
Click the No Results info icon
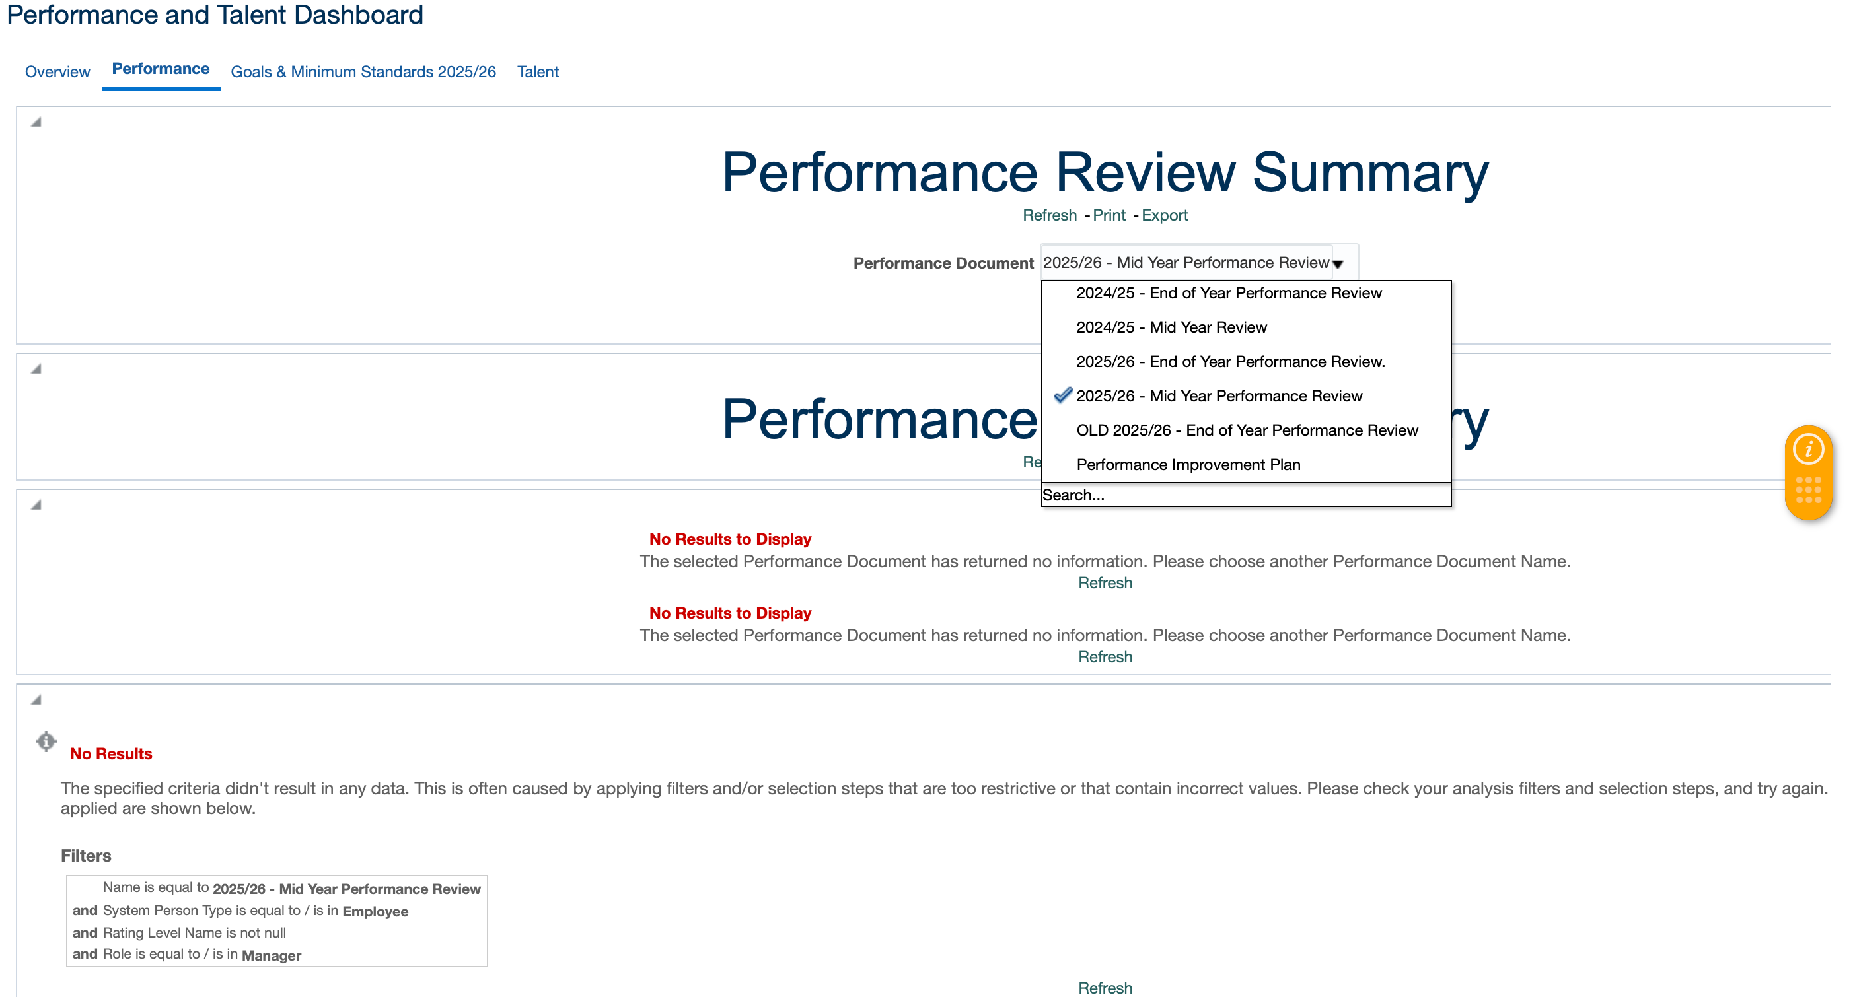pos(46,741)
